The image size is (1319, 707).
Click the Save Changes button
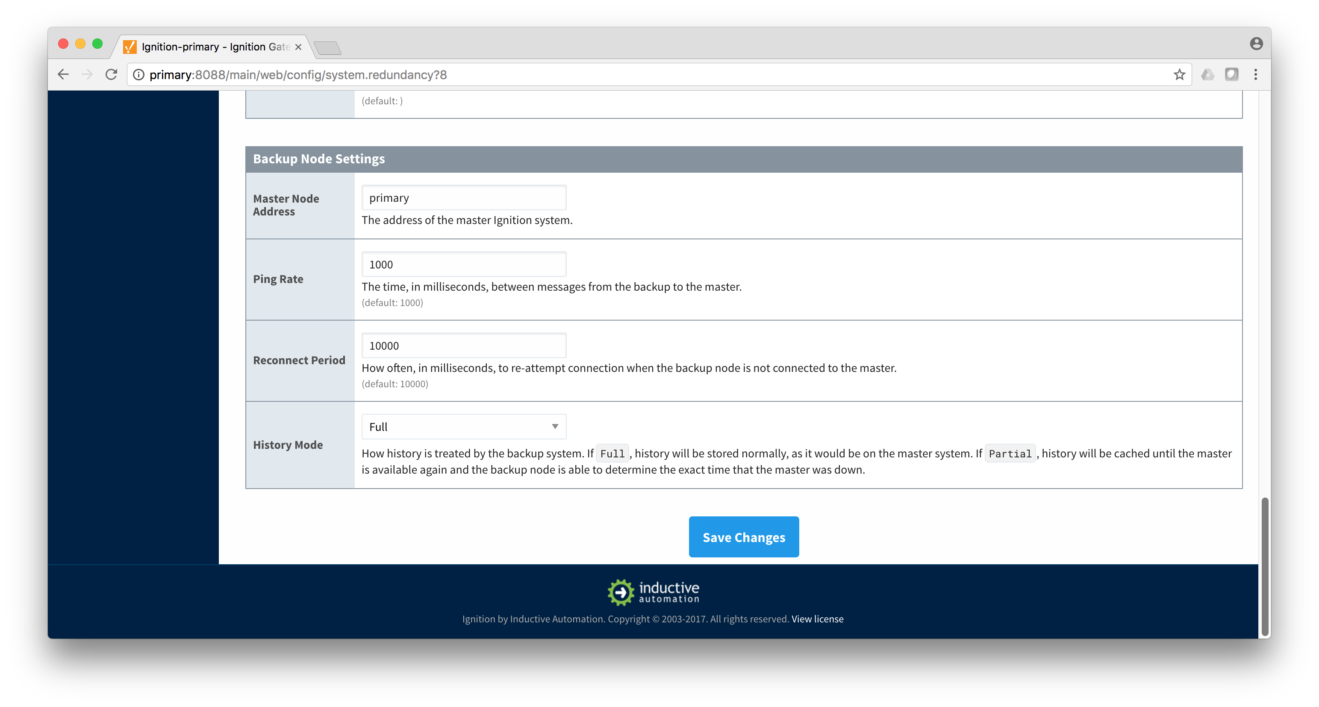[743, 537]
